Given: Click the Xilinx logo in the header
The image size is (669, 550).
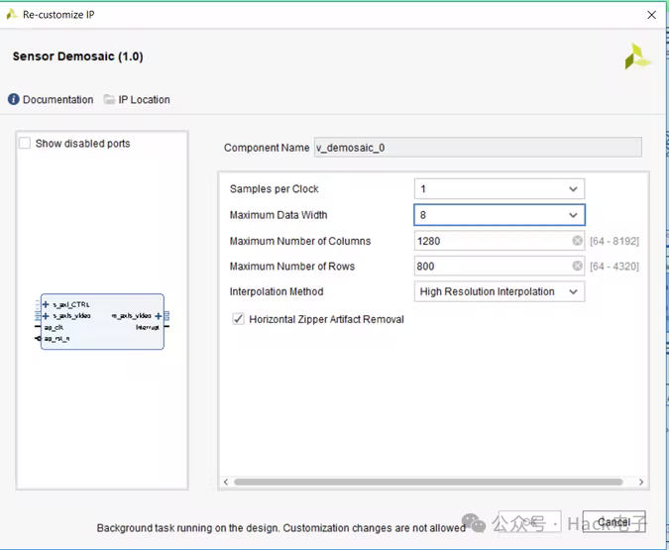Looking at the screenshot, I should click(637, 56).
